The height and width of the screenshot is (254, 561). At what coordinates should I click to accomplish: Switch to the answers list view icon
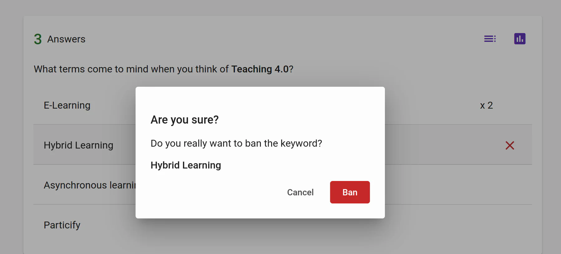coord(490,39)
